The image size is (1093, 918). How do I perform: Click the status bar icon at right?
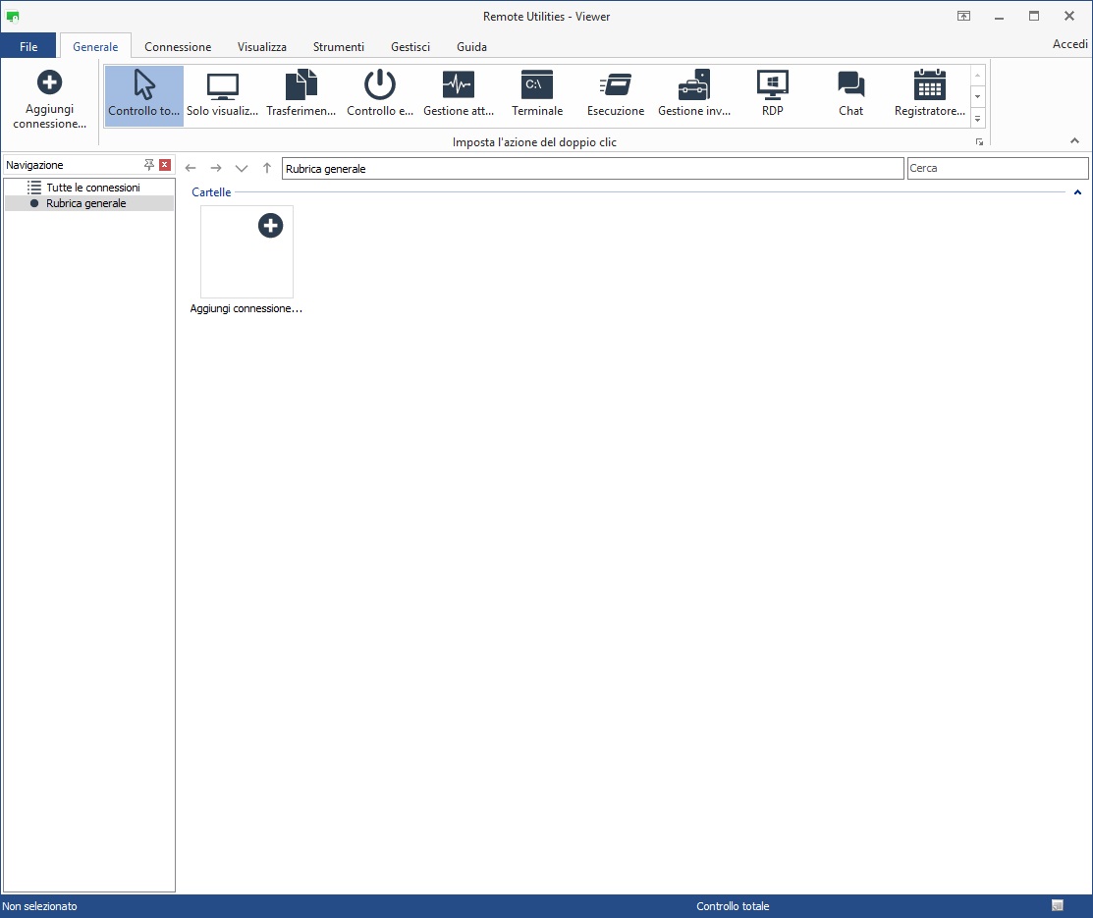pos(1058,905)
